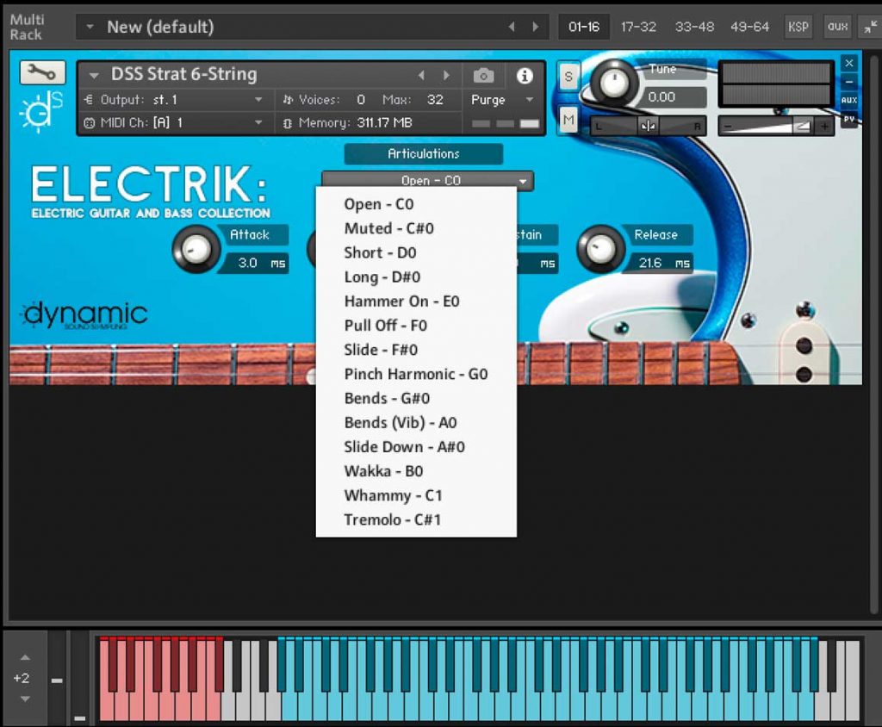Switch to 01-16 rack page
The width and height of the screenshot is (882, 727).
click(584, 27)
